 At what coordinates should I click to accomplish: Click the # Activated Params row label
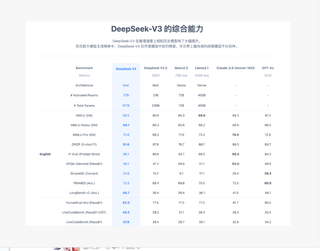click(x=84, y=95)
